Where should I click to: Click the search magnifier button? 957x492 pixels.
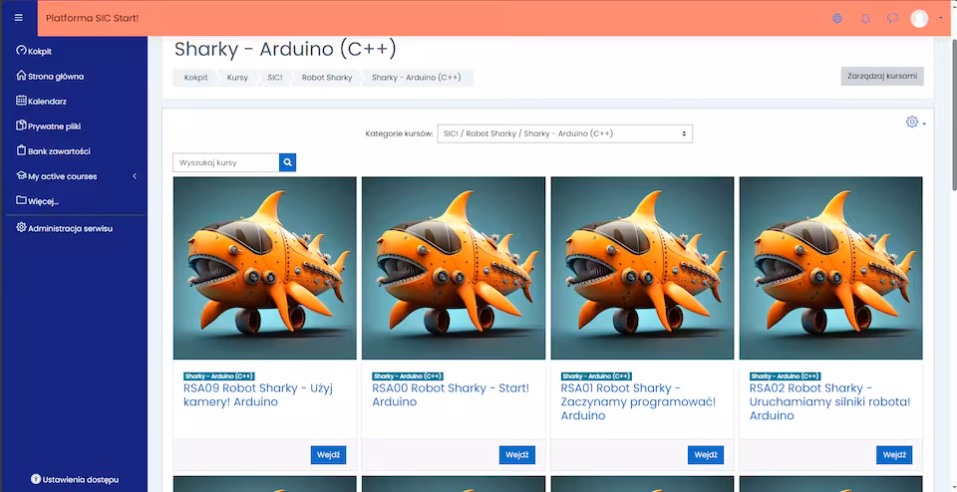click(x=287, y=162)
